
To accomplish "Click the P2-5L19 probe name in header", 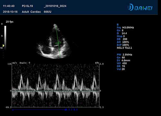I will [x=27, y=6].
